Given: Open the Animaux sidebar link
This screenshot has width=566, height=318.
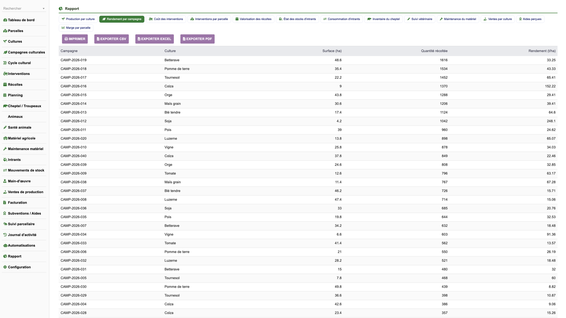Looking at the screenshot, I should 15,117.
